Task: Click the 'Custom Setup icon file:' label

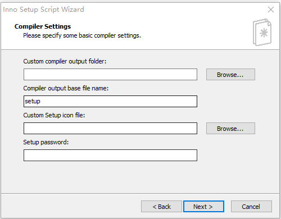Action: point(54,115)
